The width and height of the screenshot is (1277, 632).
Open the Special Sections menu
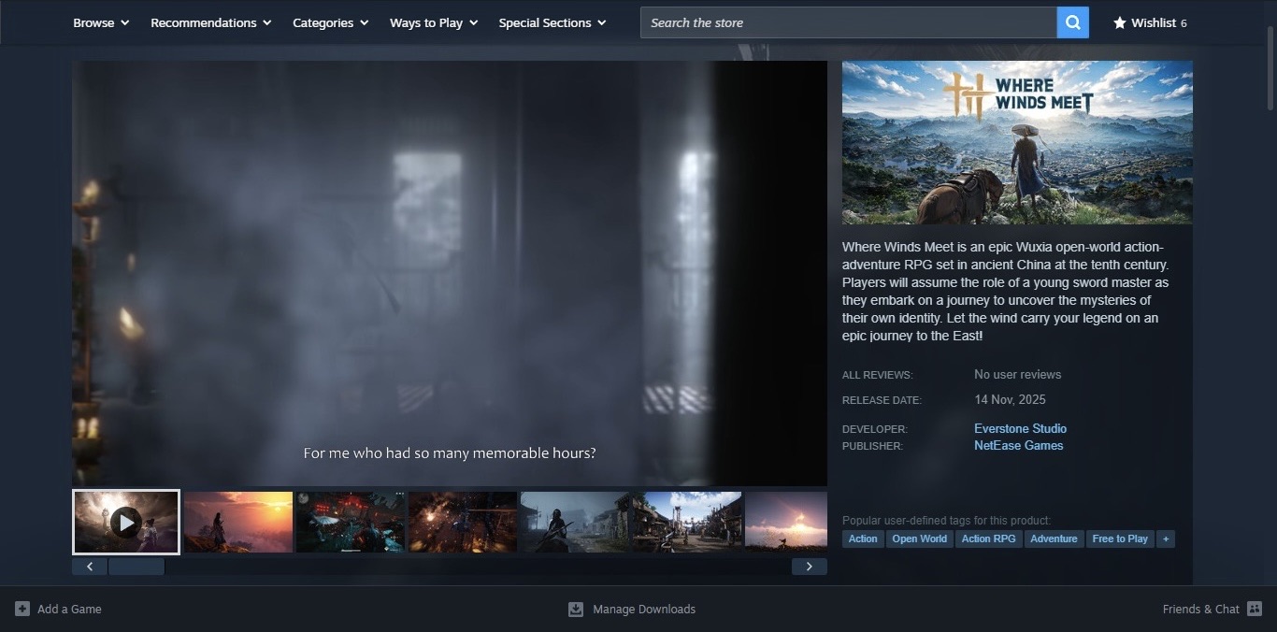(552, 22)
